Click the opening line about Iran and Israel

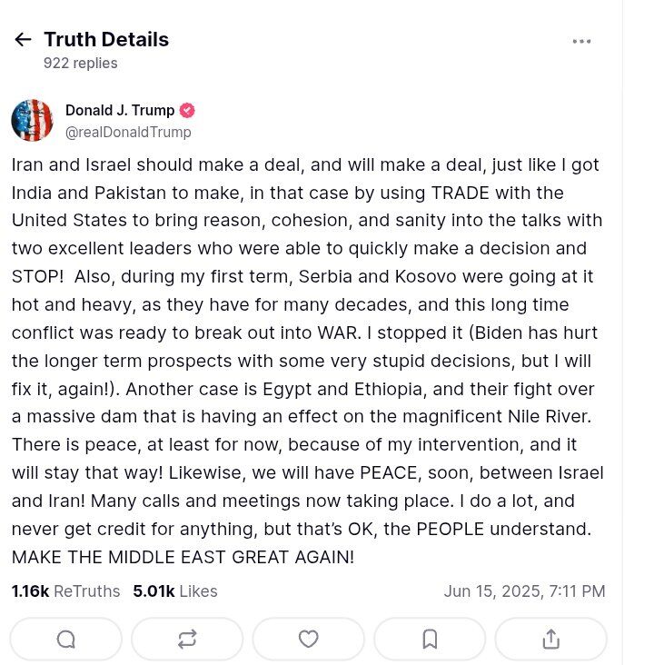[305, 165]
